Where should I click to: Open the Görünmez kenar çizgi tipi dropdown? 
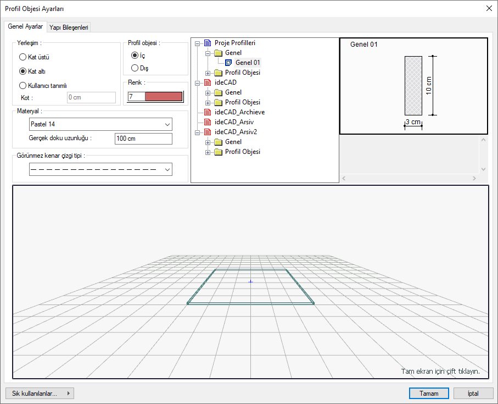[x=100, y=169]
